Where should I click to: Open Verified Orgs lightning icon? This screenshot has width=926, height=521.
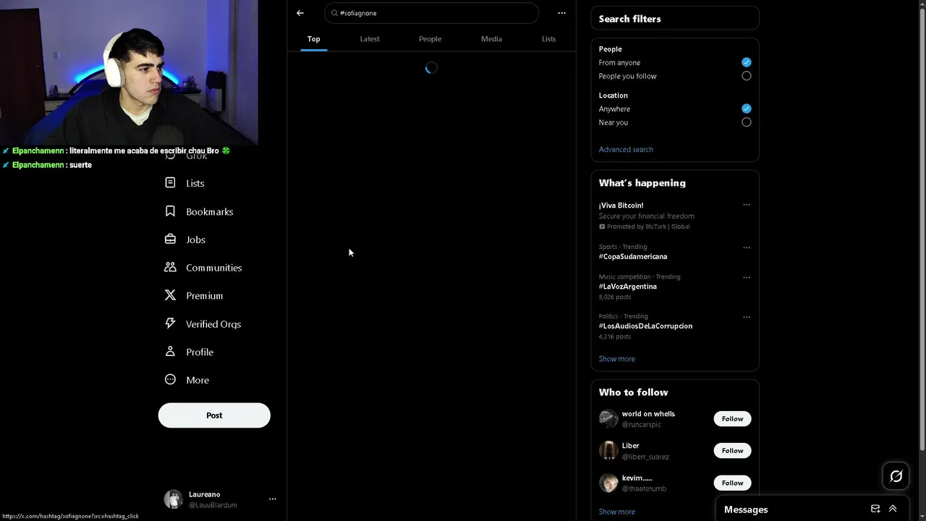point(170,323)
